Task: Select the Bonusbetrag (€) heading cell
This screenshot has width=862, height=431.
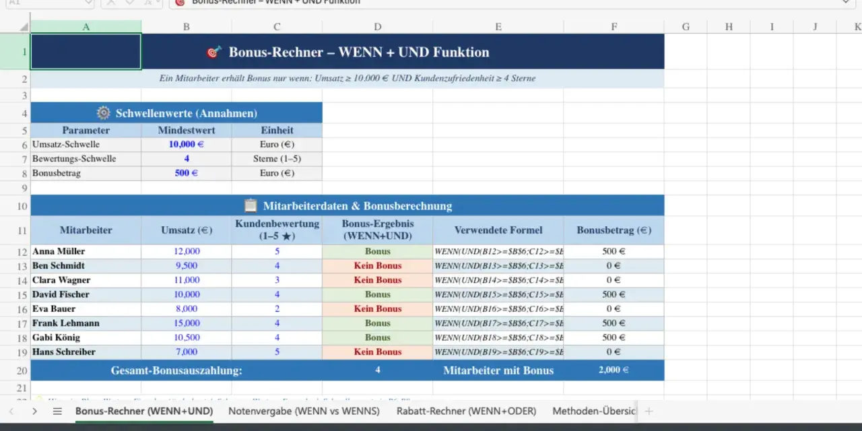Action: point(614,230)
